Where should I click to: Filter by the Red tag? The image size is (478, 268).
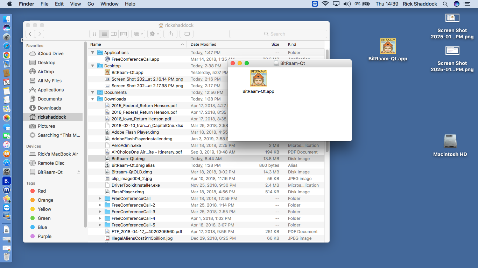(42, 191)
